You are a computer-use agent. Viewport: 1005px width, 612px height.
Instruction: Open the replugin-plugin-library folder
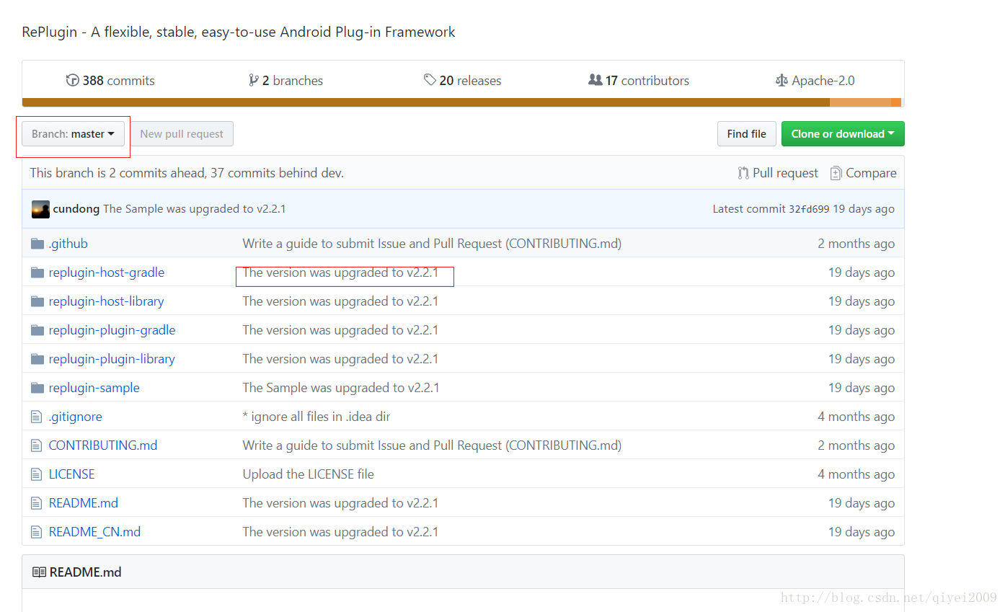click(x=112, y=359)
